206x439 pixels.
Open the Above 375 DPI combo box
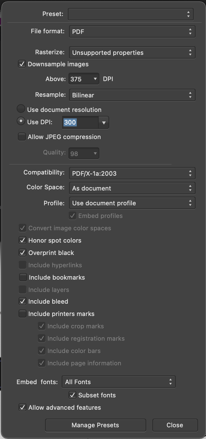(84, 79)
